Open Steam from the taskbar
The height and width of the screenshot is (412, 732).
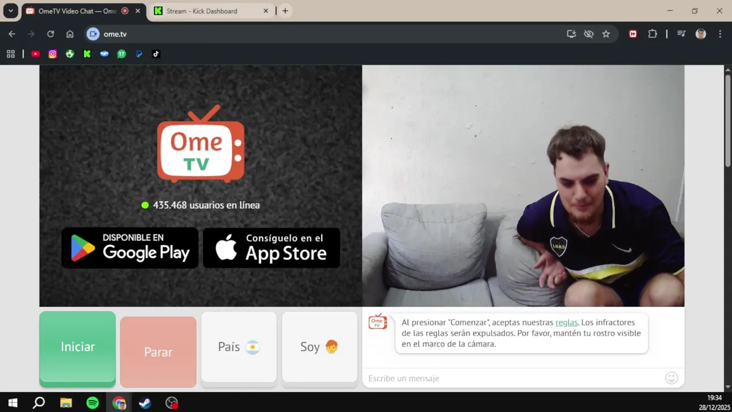coord(145,403)
